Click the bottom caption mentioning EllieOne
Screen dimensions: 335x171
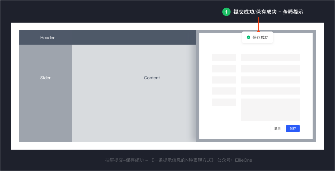click(178, 160)
